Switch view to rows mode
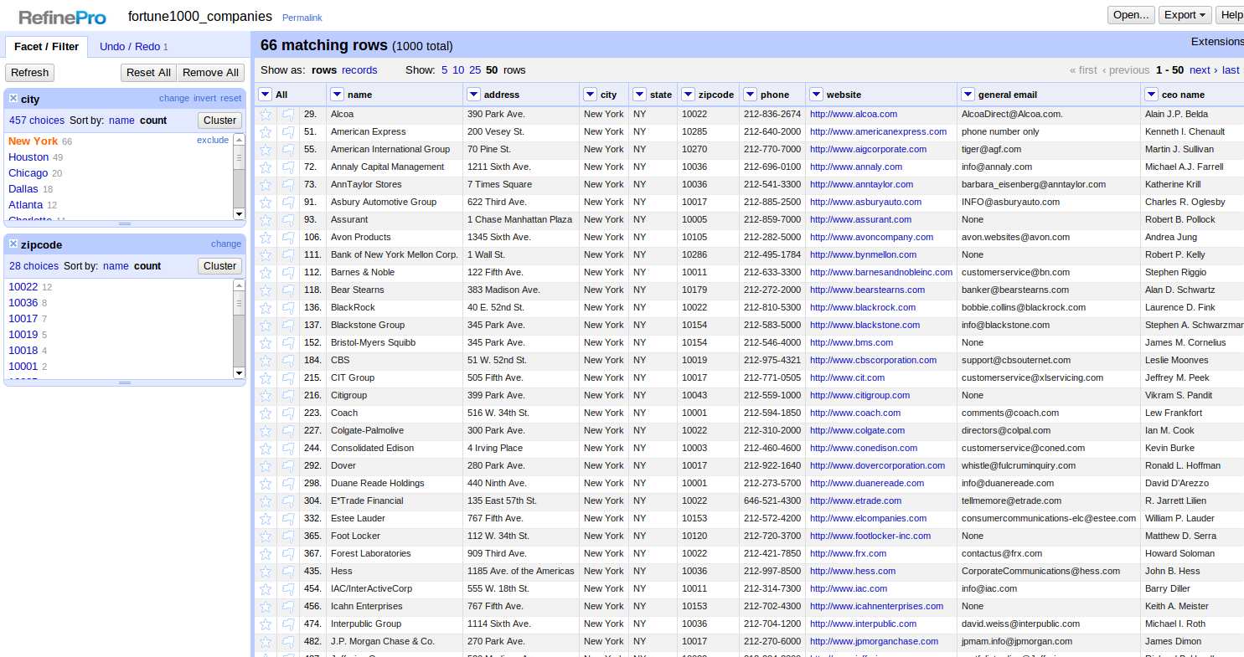The height and width of the screenshot is (657, 1244). 324,70
